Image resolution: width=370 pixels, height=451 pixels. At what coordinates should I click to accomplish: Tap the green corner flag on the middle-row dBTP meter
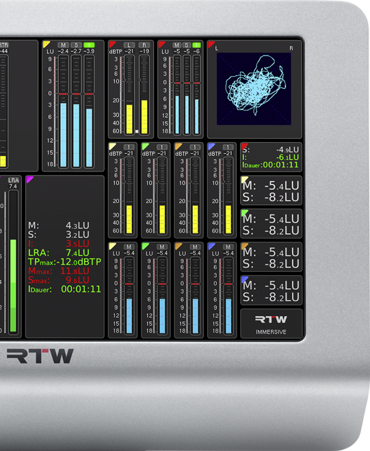coord(144,146)
